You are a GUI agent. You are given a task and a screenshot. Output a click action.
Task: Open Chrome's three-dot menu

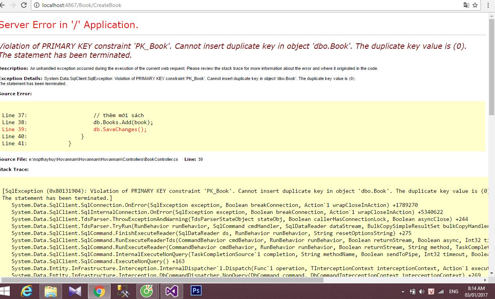(488, 5)
